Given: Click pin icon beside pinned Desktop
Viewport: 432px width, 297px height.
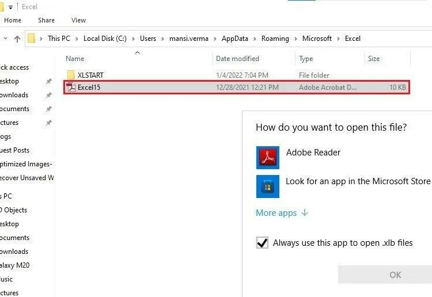Looking at the screenshot, I should click(49, 81).
